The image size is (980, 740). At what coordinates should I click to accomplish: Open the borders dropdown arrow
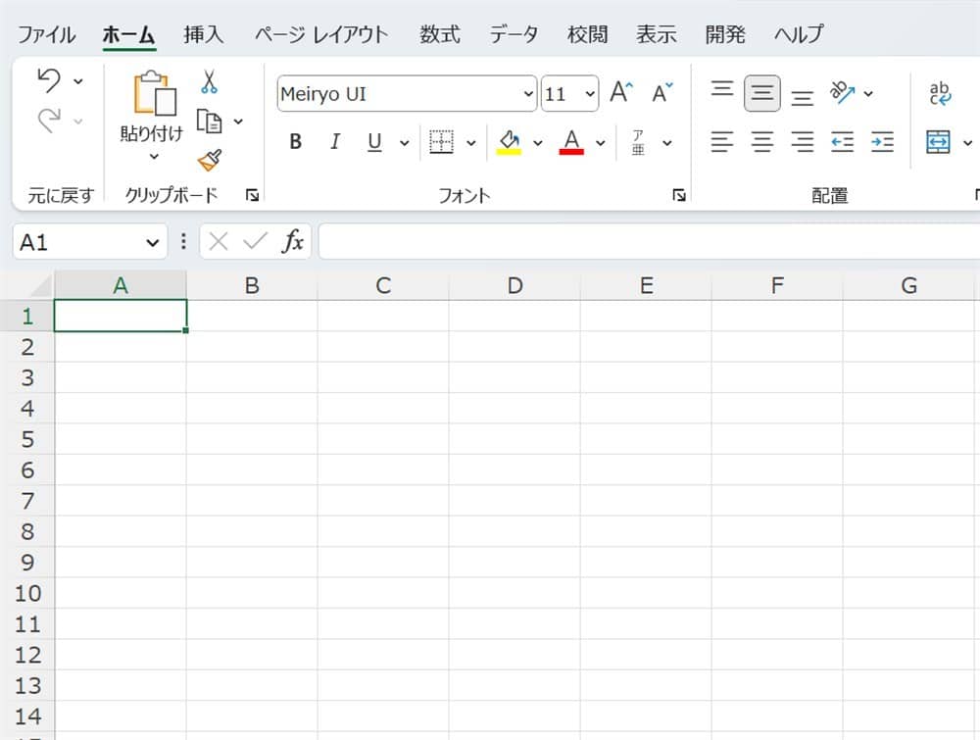tap(470, 143)
